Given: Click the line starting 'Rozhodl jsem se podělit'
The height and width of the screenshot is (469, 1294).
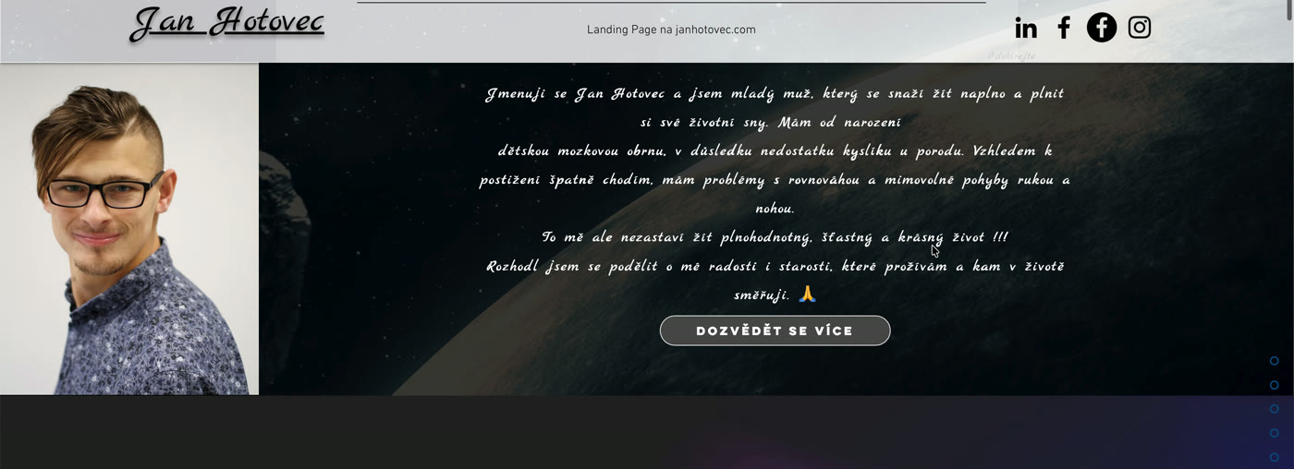Looking at the screenshot, I should (x=775, y=267).
